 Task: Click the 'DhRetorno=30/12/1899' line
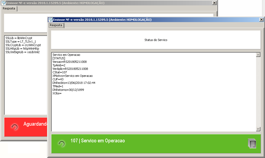[68, 90]
